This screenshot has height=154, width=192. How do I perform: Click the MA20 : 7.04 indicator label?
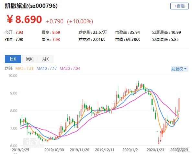point(70,68)
